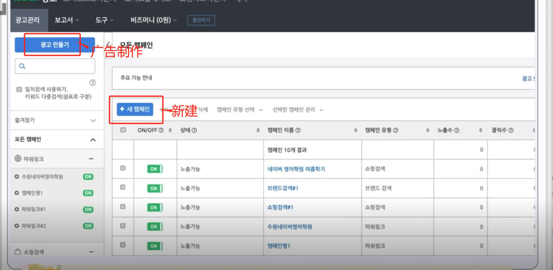This screenshot has width=553, height=270.
Task: Sort by 캠페인 이름 column arrows
Action: 355,130
